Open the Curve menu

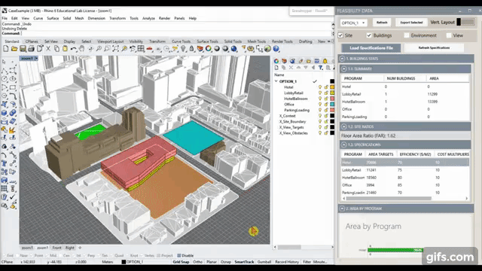click(x=38, y=18)
